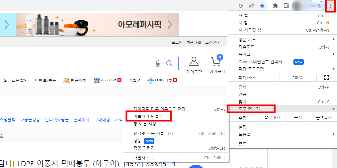Click the microphone voice search icon
Viewport: 337px width, 168px height.
point(158,63)
